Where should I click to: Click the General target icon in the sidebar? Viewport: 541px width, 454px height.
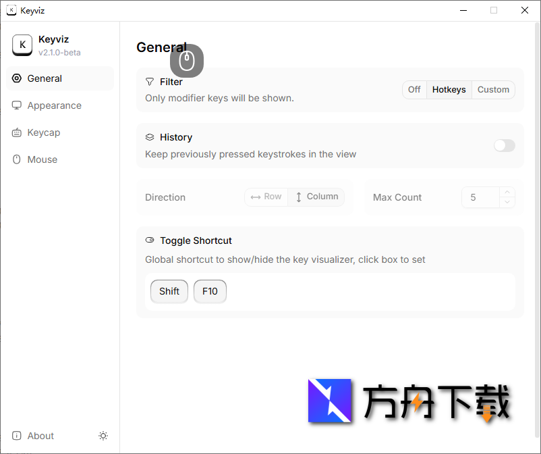pyautogui.click(x=17, y=78)
